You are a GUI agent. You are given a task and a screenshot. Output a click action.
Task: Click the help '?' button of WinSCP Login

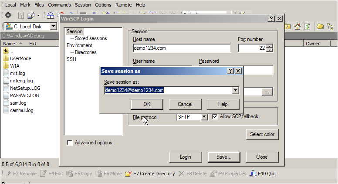pyautogui.click(x=271, y=19)
